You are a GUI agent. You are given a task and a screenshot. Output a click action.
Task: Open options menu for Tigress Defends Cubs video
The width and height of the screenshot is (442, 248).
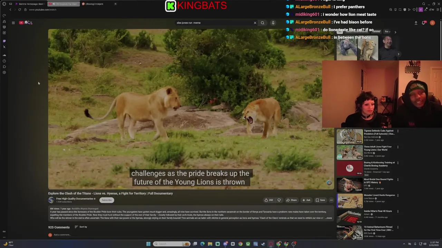tap(398, 131)
